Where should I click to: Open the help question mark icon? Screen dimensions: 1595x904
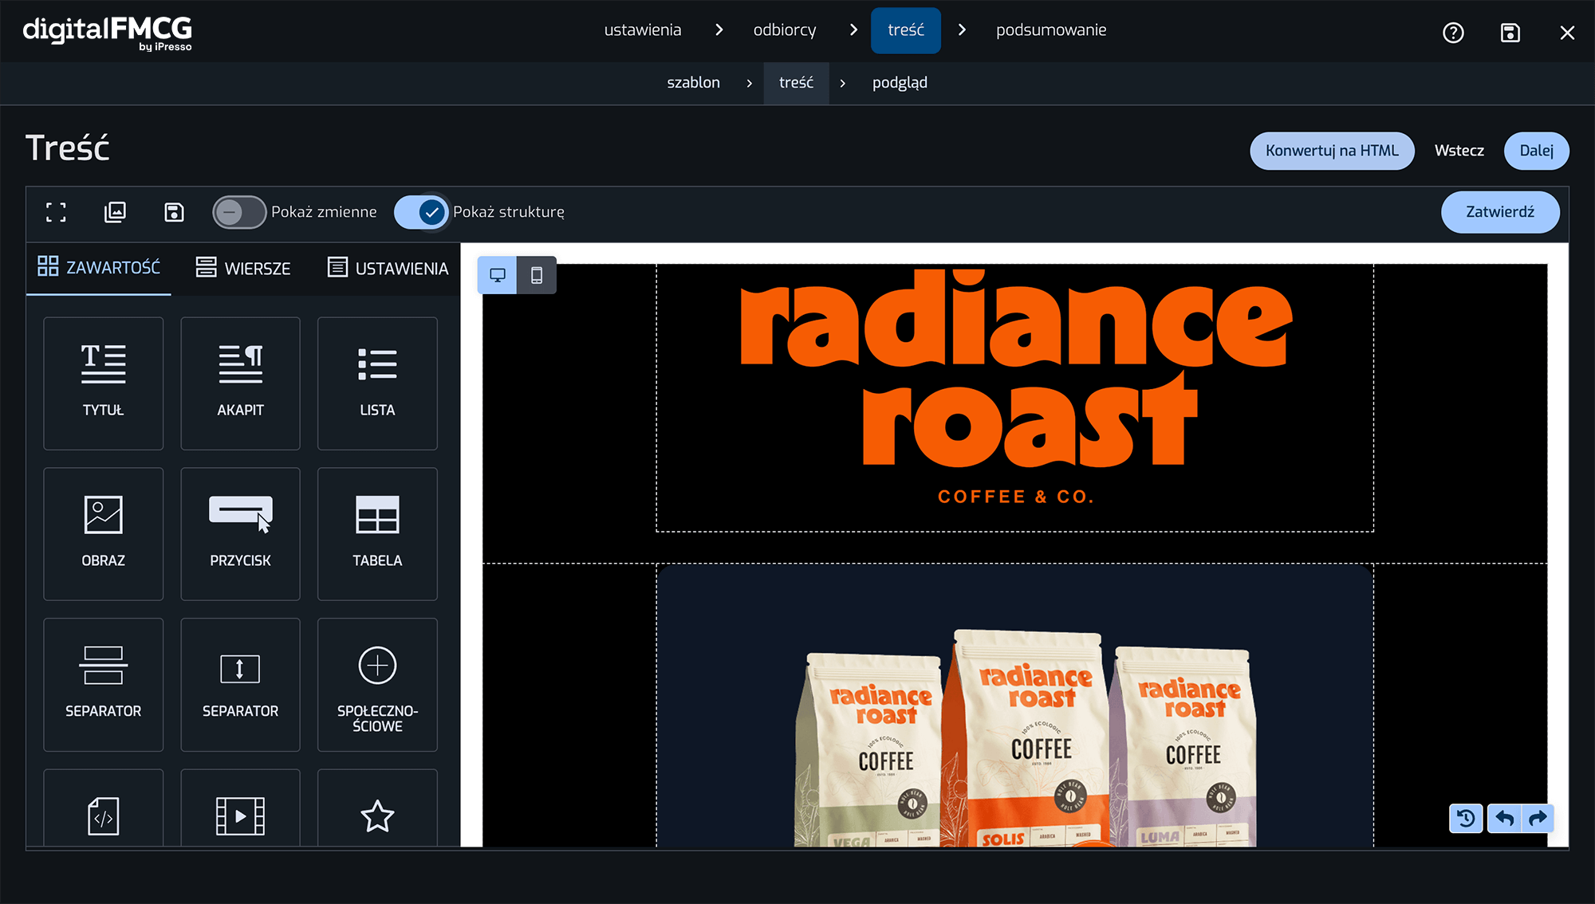[1453, 33]
